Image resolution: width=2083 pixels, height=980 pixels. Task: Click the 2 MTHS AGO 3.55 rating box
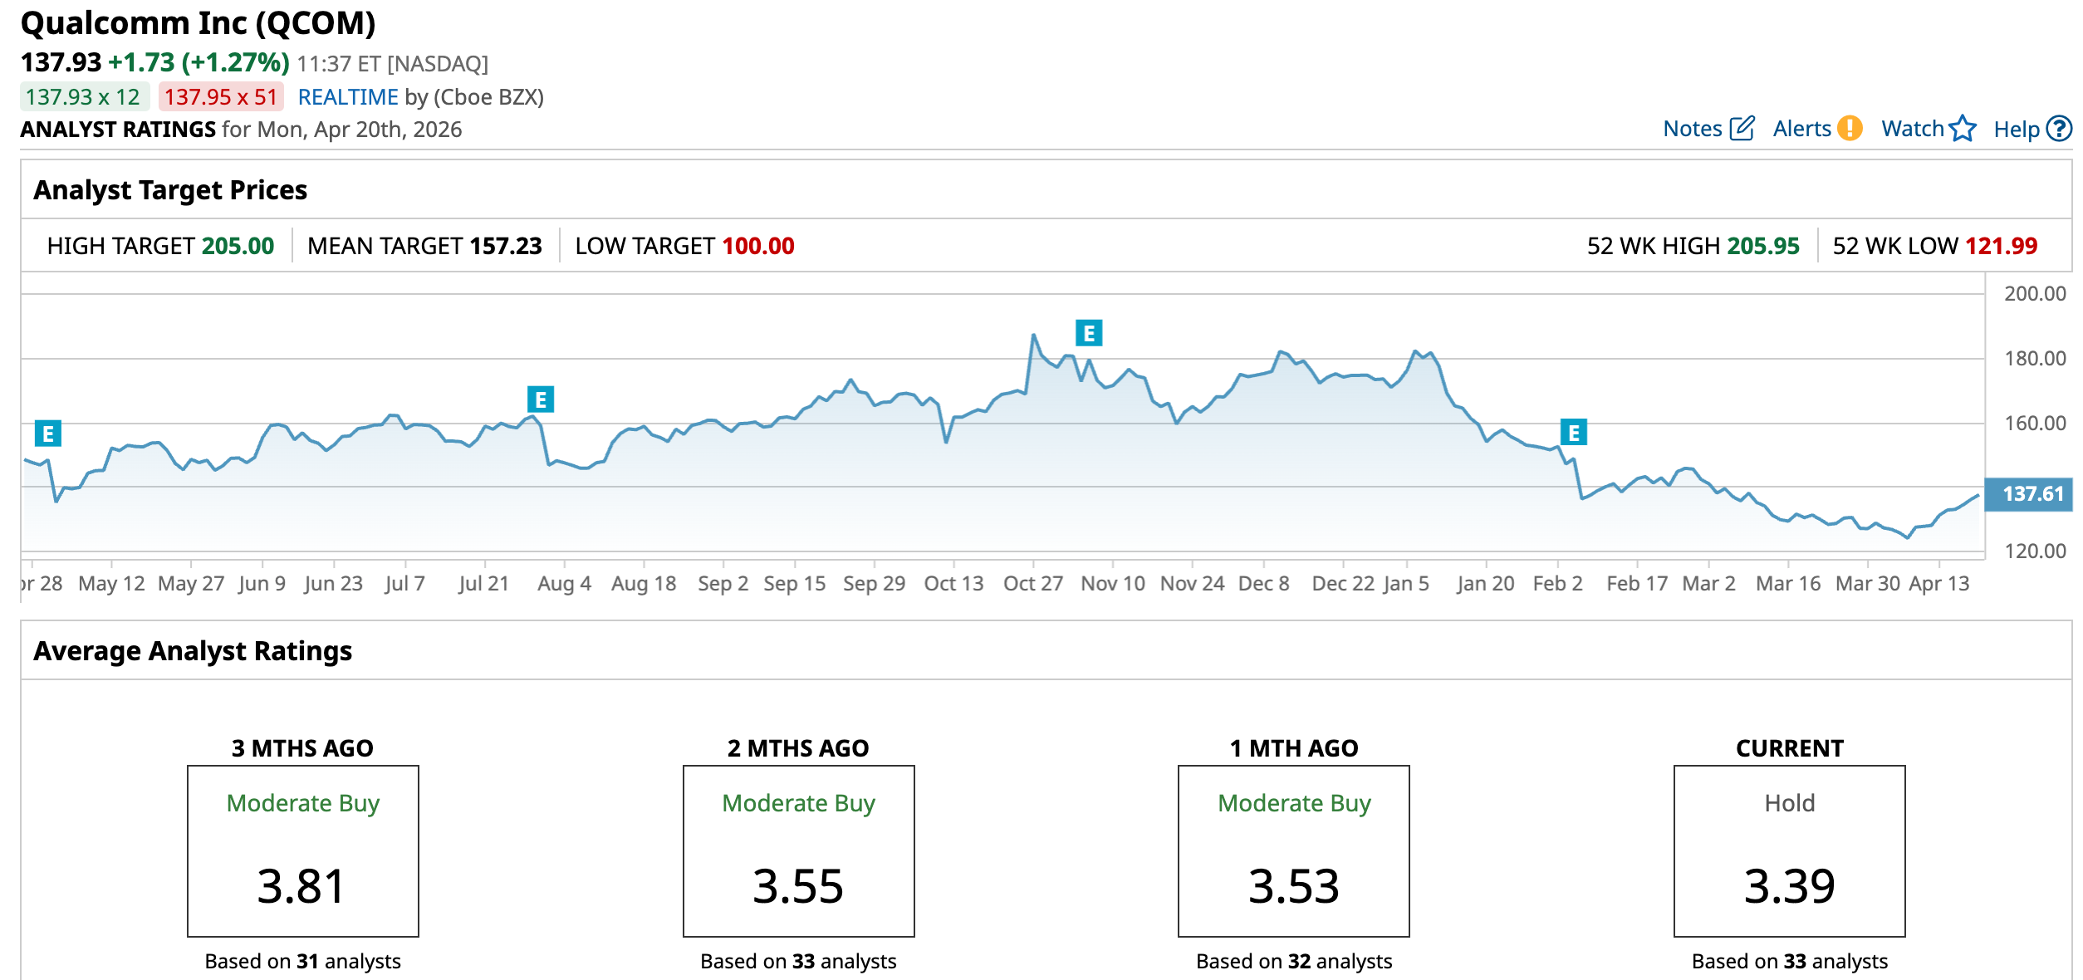(x=798, y=851)
